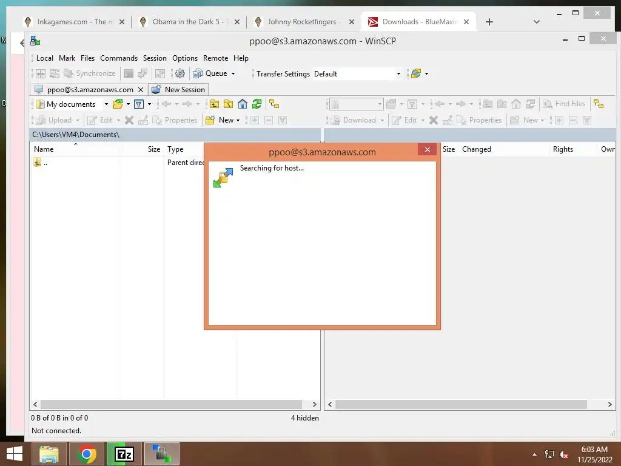The width and height of the screenshot is (621, 466).
Task: Open the Transfer Settings Default combo box
Action: coord(358,73)
